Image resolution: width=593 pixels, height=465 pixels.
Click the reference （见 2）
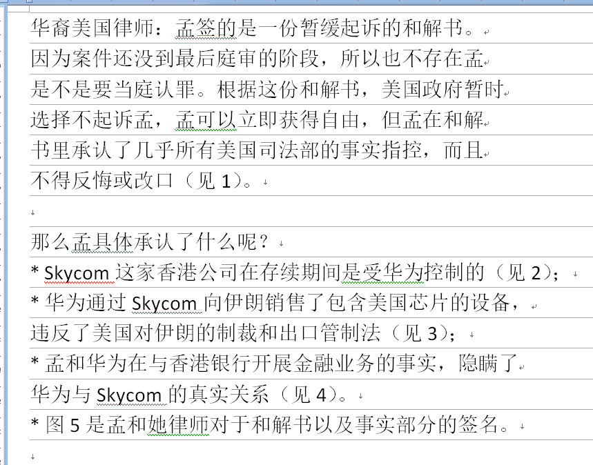(x=524, y=273)
